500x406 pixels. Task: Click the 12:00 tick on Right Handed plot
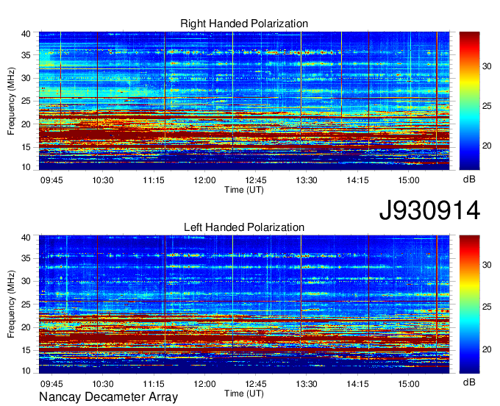204,180
